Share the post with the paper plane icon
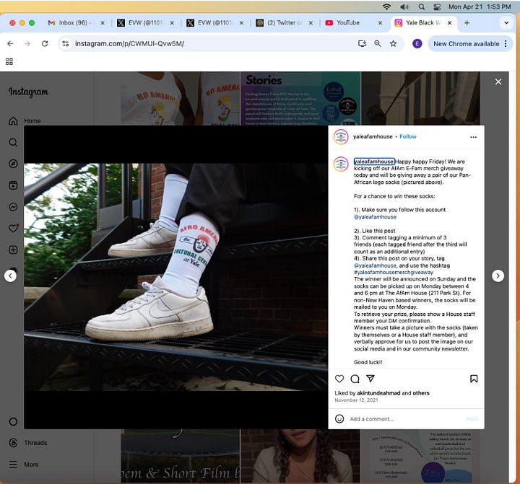The image size is (520, 484). click(370, 378)
